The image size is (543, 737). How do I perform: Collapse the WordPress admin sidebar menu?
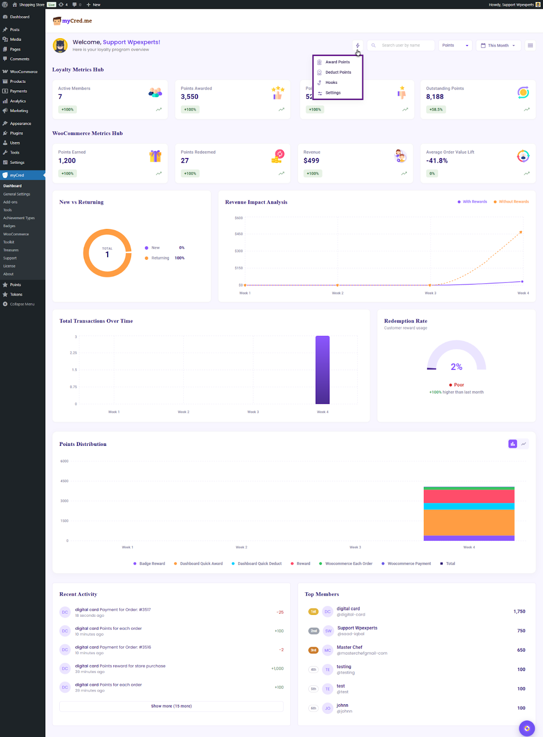(22, 304)
